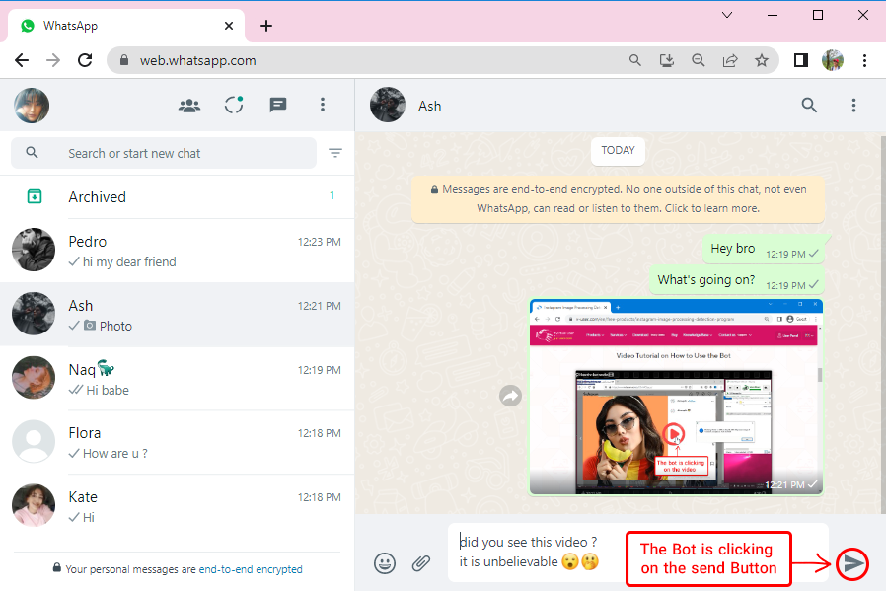Click the Pedro 12:23 PM timestamp
Viewport: 886px width, 591px height.
point(320,242)
